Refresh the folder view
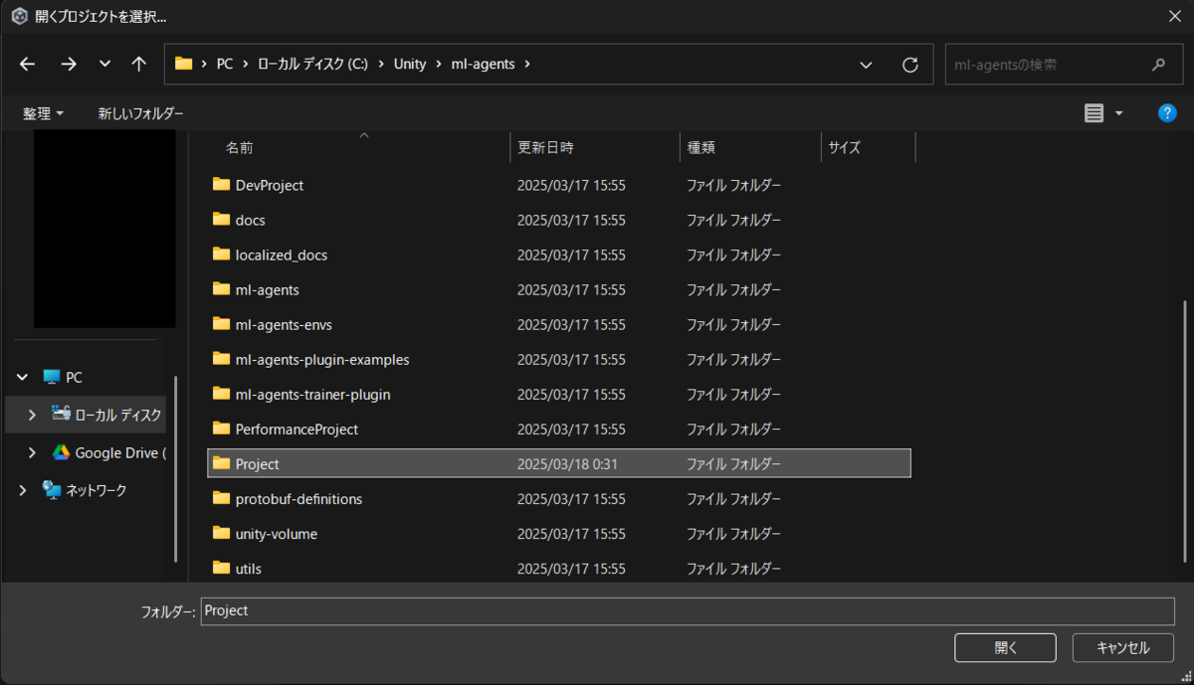 909,64
